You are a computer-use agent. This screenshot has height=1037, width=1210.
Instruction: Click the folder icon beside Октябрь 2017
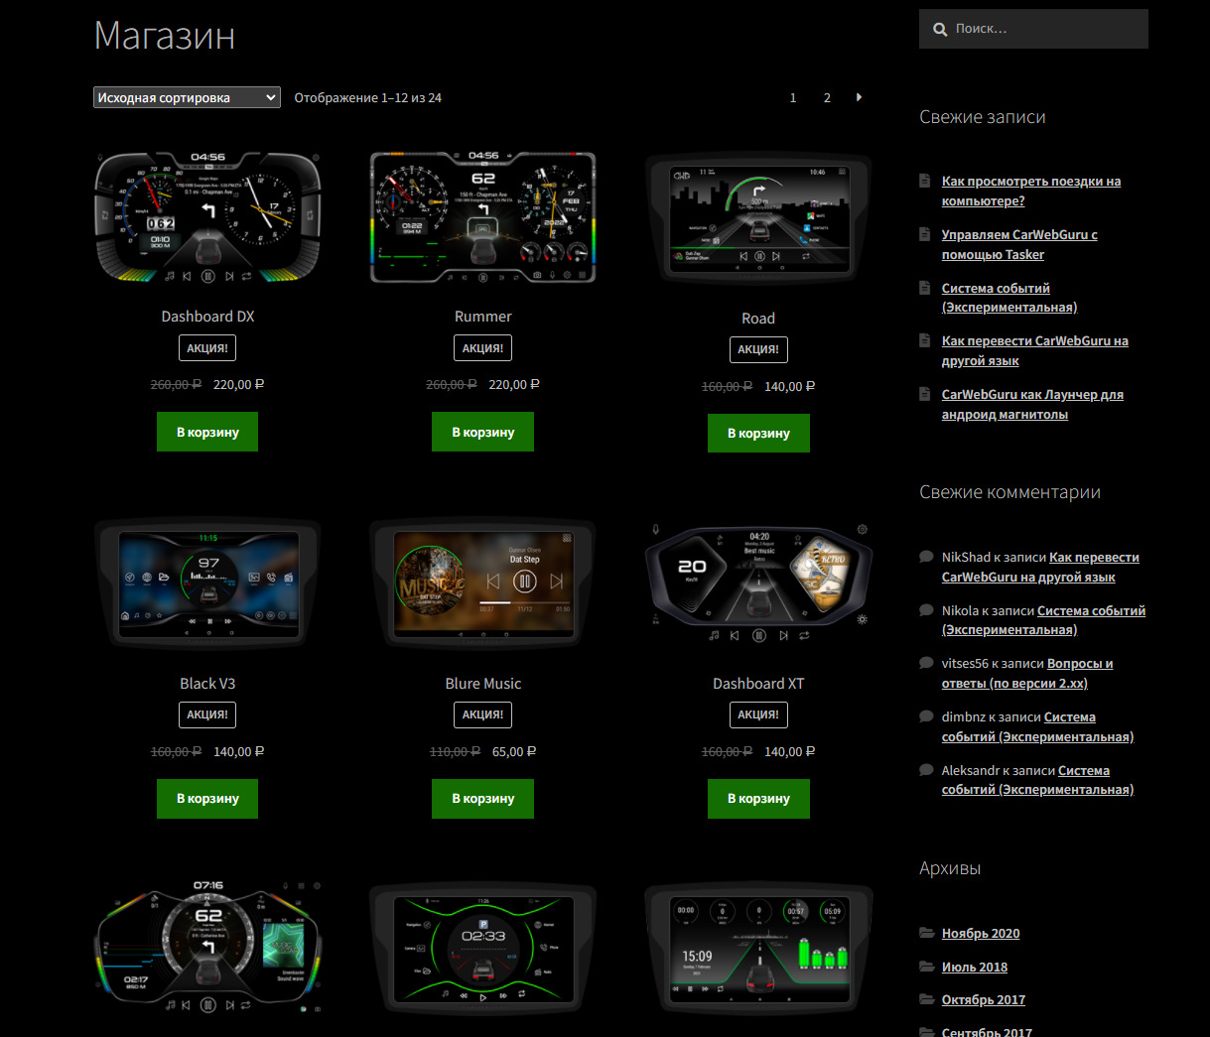point(927,999)
